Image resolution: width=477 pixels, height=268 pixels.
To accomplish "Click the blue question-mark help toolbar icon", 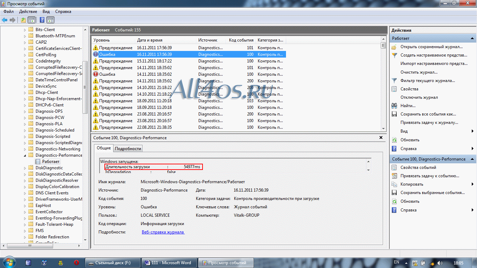I will pos(42,20).
